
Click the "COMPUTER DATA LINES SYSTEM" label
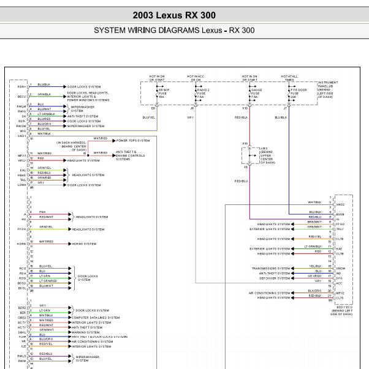click(x=96, y=318)
